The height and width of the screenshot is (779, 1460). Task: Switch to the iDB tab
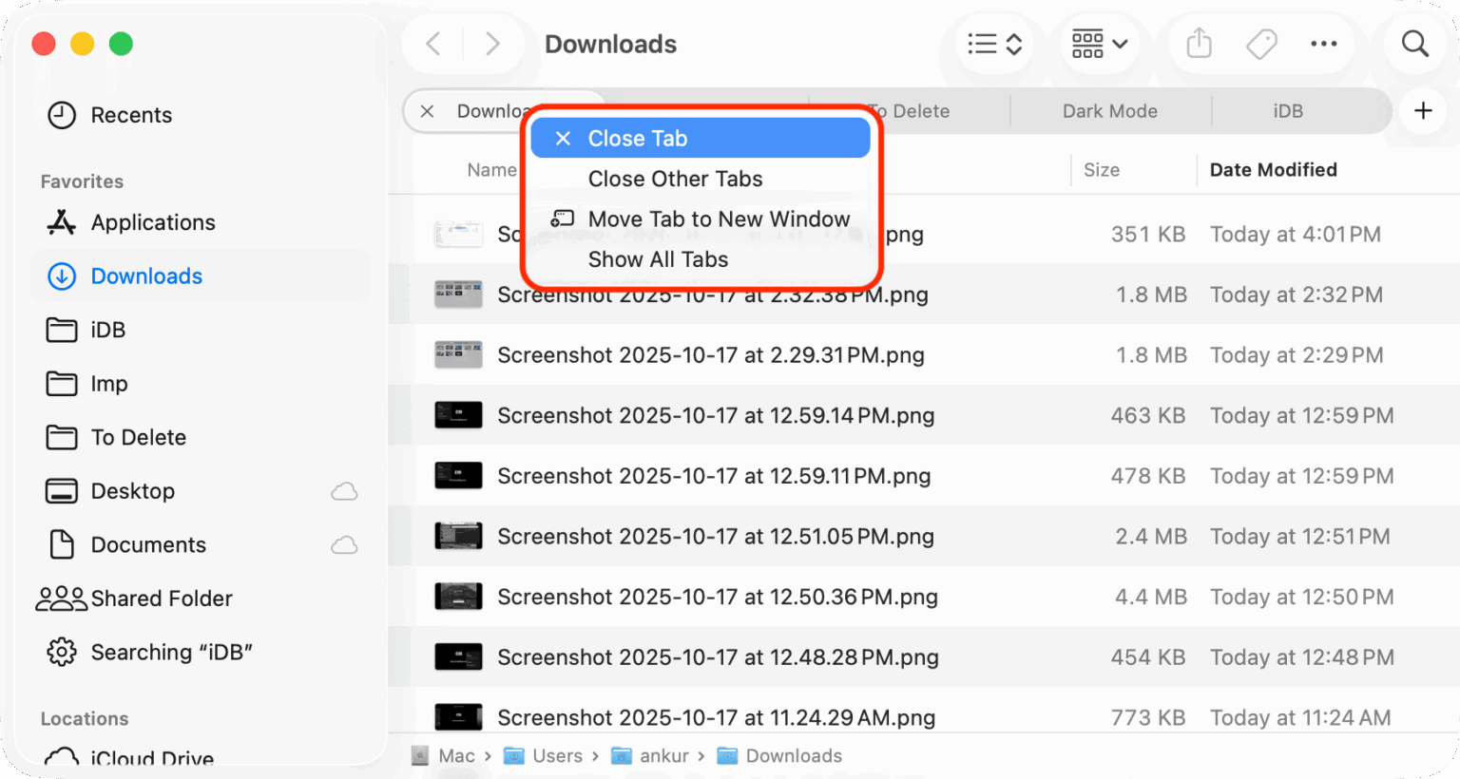(x=1288, y=111)
